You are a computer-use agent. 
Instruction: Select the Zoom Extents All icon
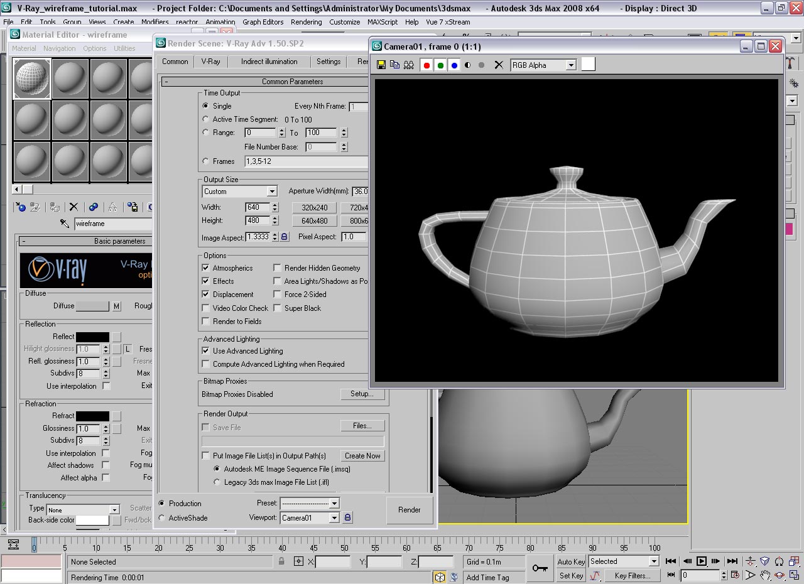click(x=793, y=561)
